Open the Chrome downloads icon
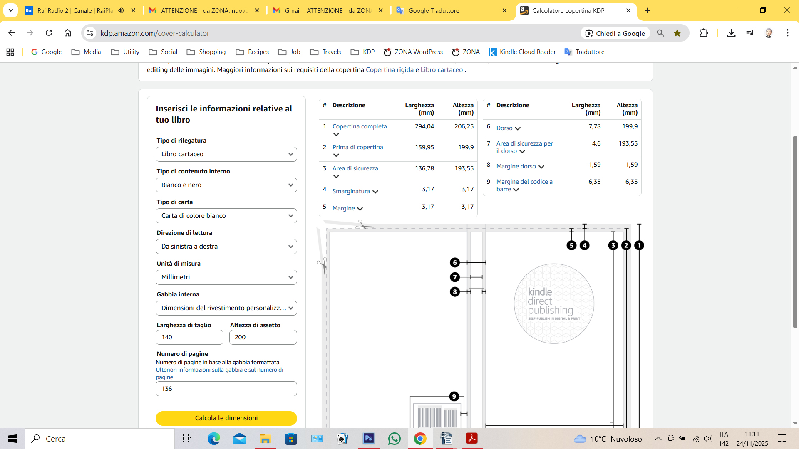This screenshot has height=449, width=799. pos(731,33)
